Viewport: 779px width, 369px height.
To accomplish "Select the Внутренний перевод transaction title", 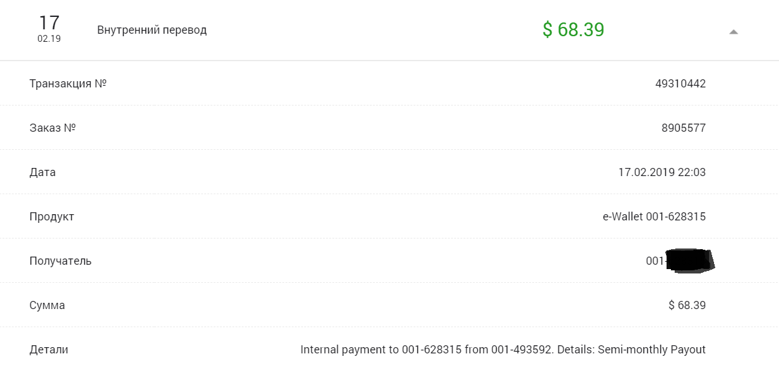I will click(152, 30).
